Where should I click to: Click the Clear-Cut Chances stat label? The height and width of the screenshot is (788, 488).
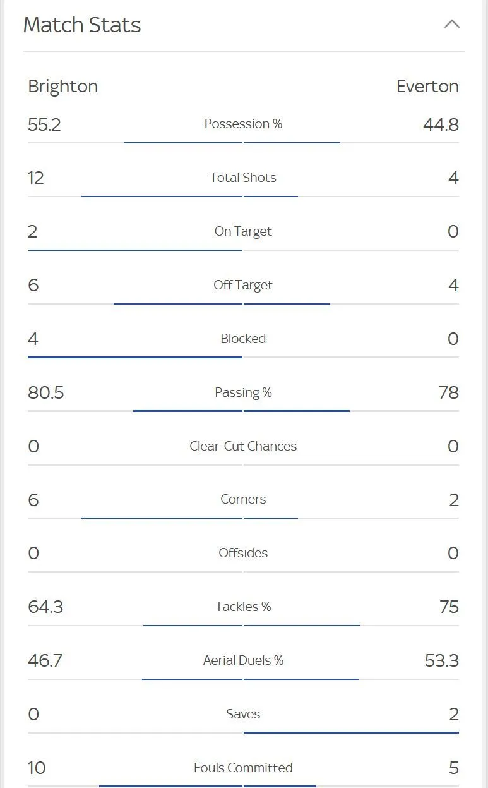click(243, 446)
